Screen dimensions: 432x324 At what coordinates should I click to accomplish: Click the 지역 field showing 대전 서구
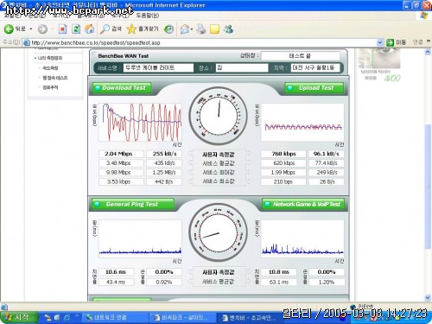tap(315, 67)
